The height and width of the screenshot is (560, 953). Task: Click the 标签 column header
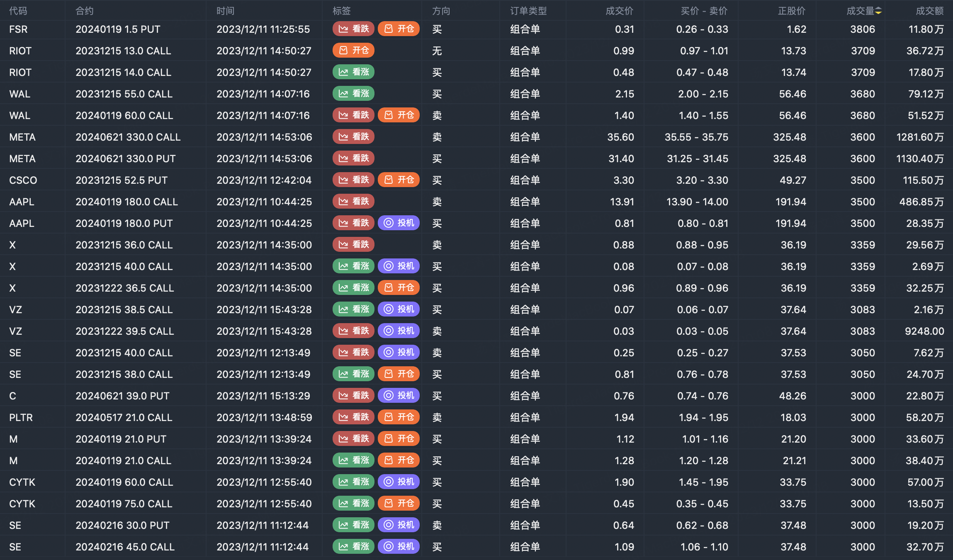(341, 11)
